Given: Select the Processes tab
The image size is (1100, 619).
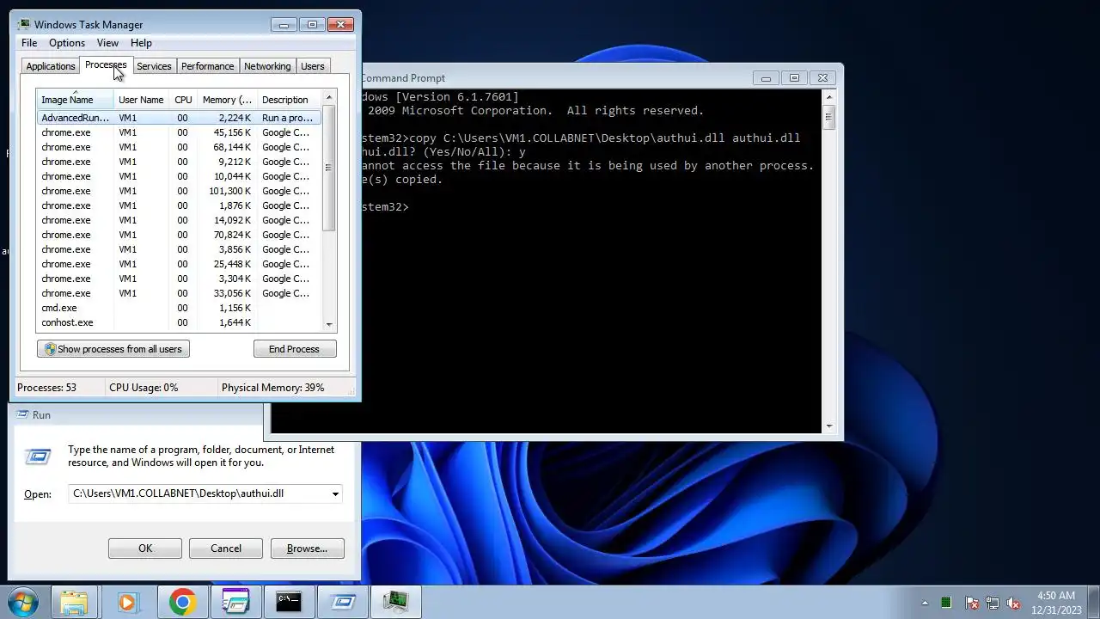Looking at the screenshot, I should click(106, 65).
